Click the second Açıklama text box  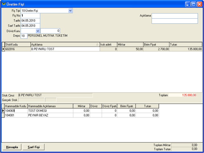(x=175, y=21)
